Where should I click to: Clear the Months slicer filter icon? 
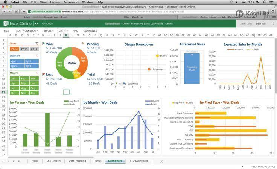(x=37, y=73)
